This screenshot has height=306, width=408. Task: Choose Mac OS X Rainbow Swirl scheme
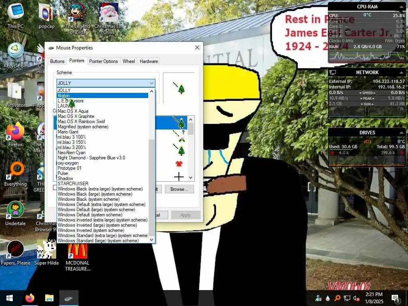pyautogui.click(x=102, y=122)
